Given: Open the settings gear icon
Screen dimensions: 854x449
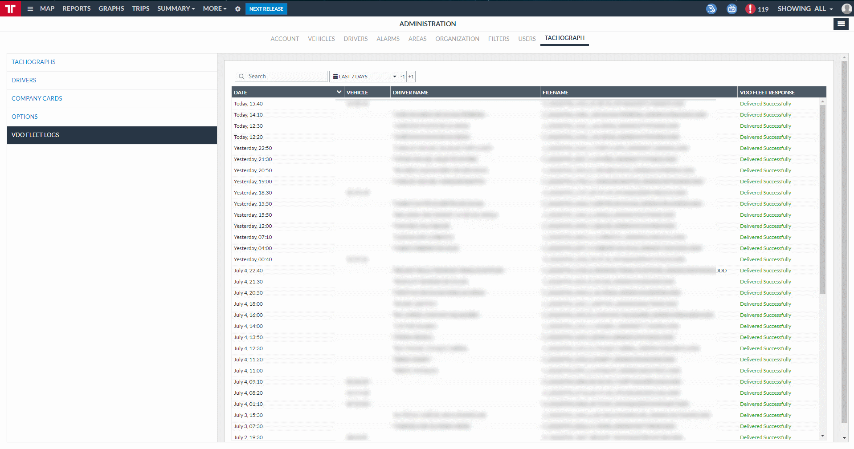Looking at the screenshot, I should [x=238, y=9].
